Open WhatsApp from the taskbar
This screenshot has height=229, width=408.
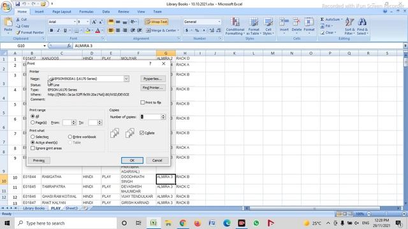[256, 223]
